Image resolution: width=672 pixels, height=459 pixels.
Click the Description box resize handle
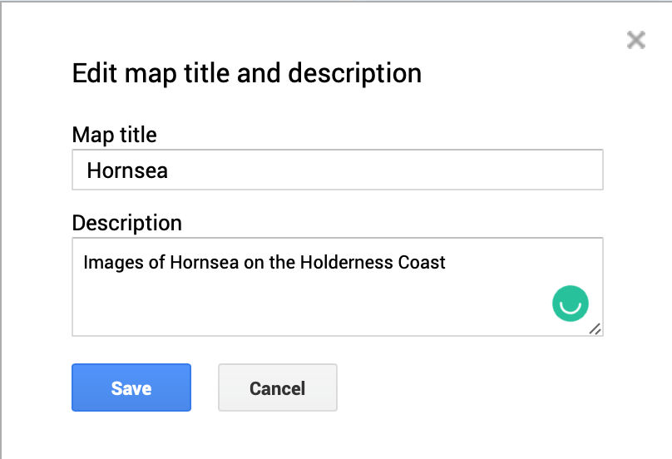tap(595, 328)
